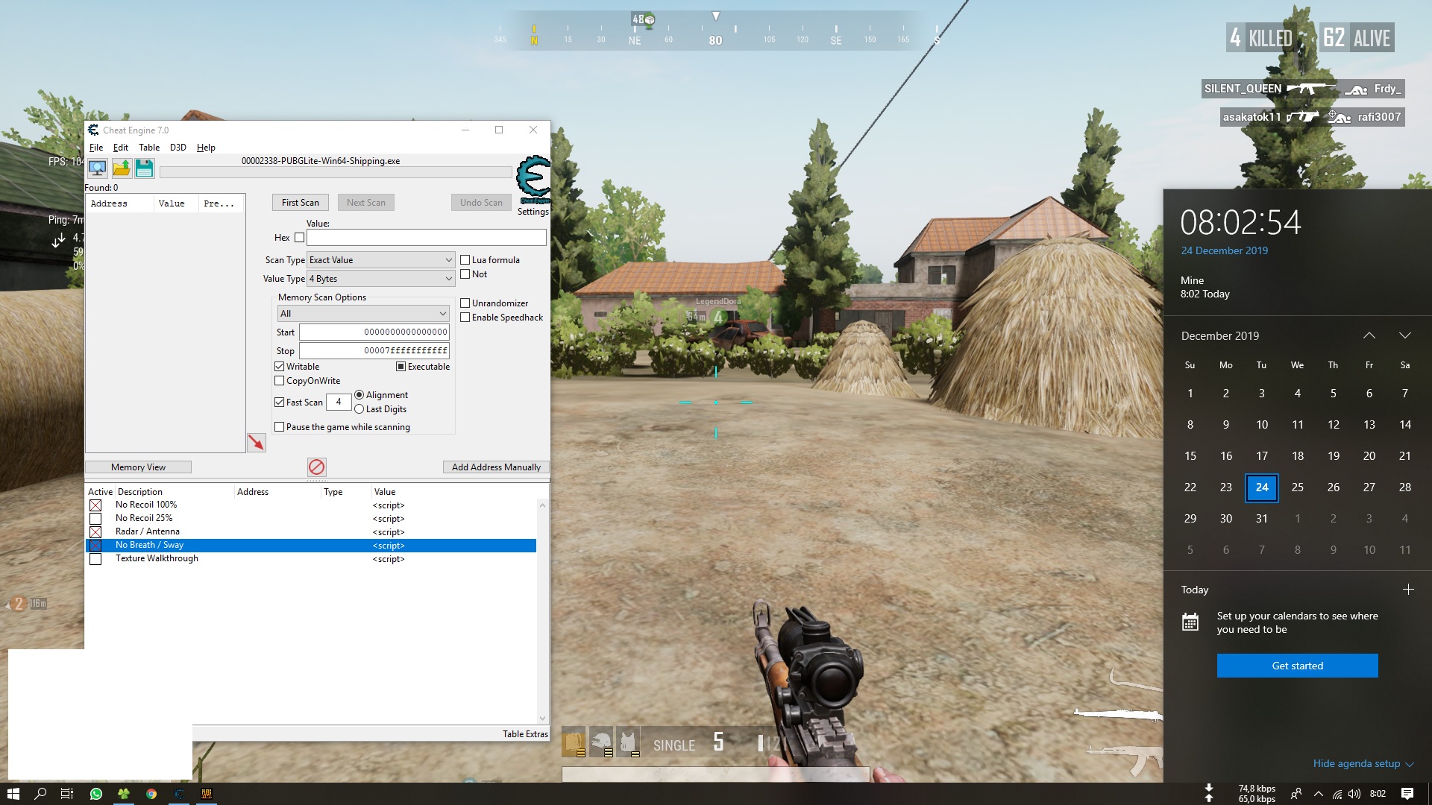The image size is (1432, 805).
Task: Toggle the Radar / Antenna script checkbox
Action: pyautogui.click(x=95, y=532)
